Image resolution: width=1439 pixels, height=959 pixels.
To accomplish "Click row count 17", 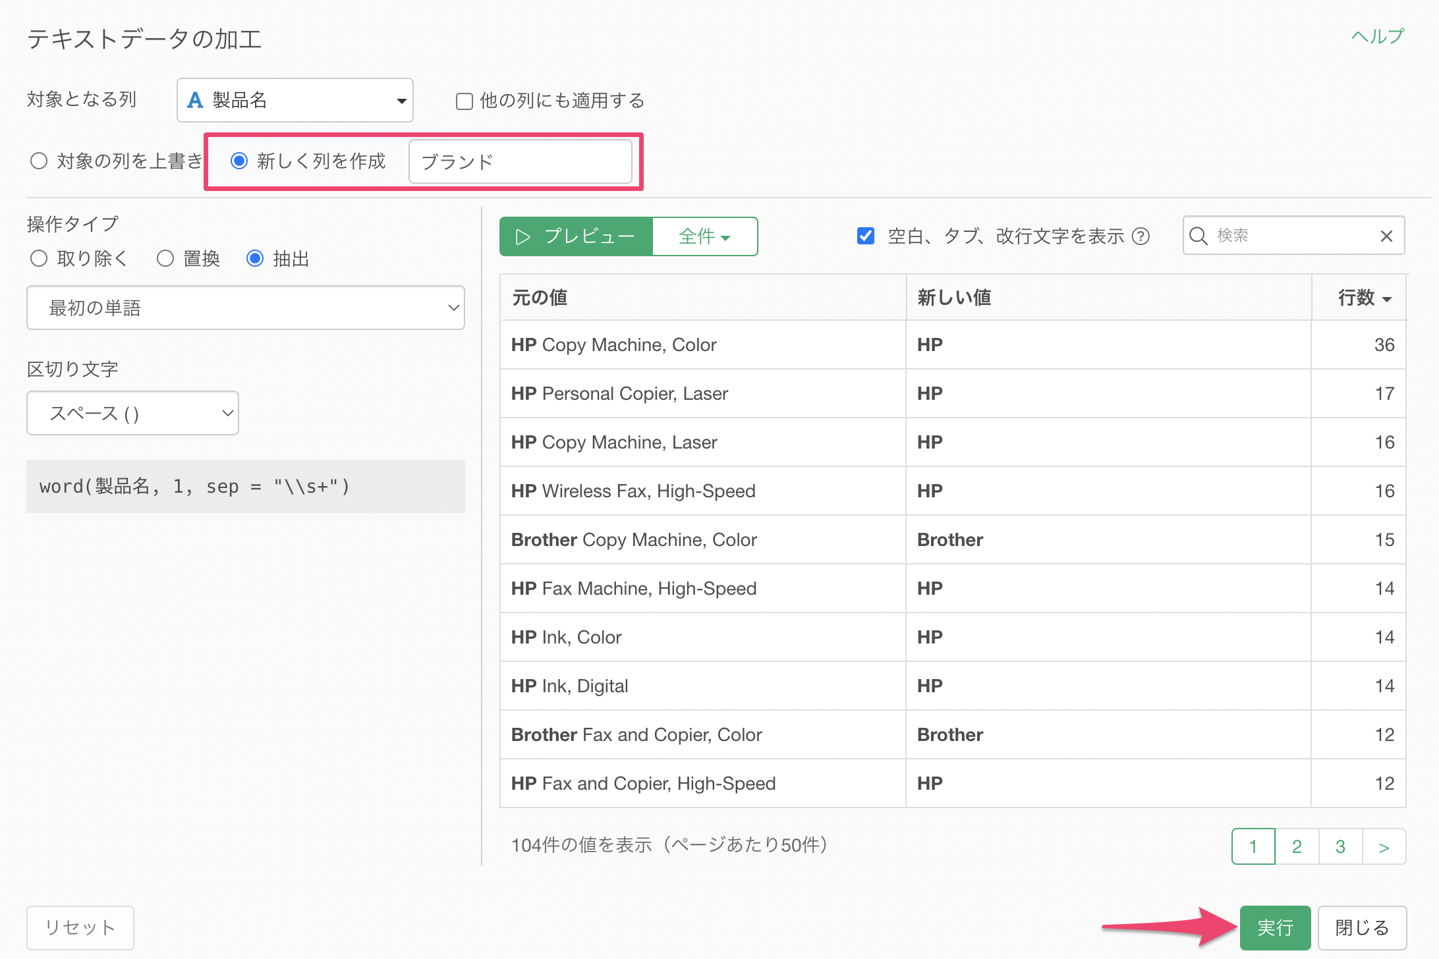I will (1384, 394).
